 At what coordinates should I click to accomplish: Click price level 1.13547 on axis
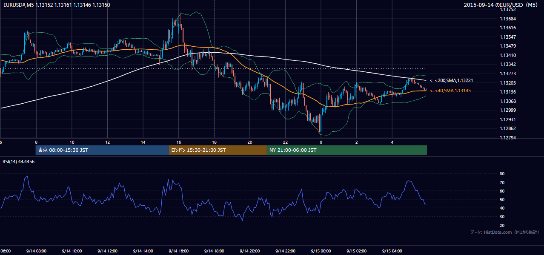tap(509, 37)
